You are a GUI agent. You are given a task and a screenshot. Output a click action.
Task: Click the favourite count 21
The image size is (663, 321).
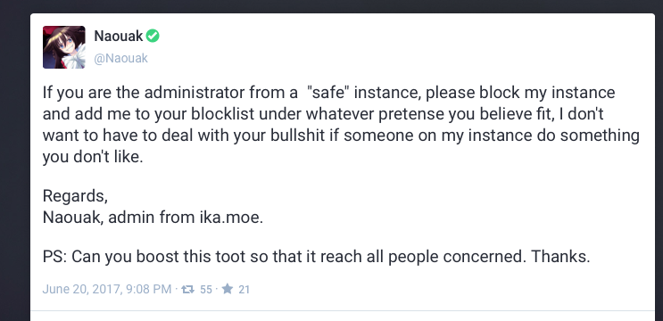[x=244, y=289]
